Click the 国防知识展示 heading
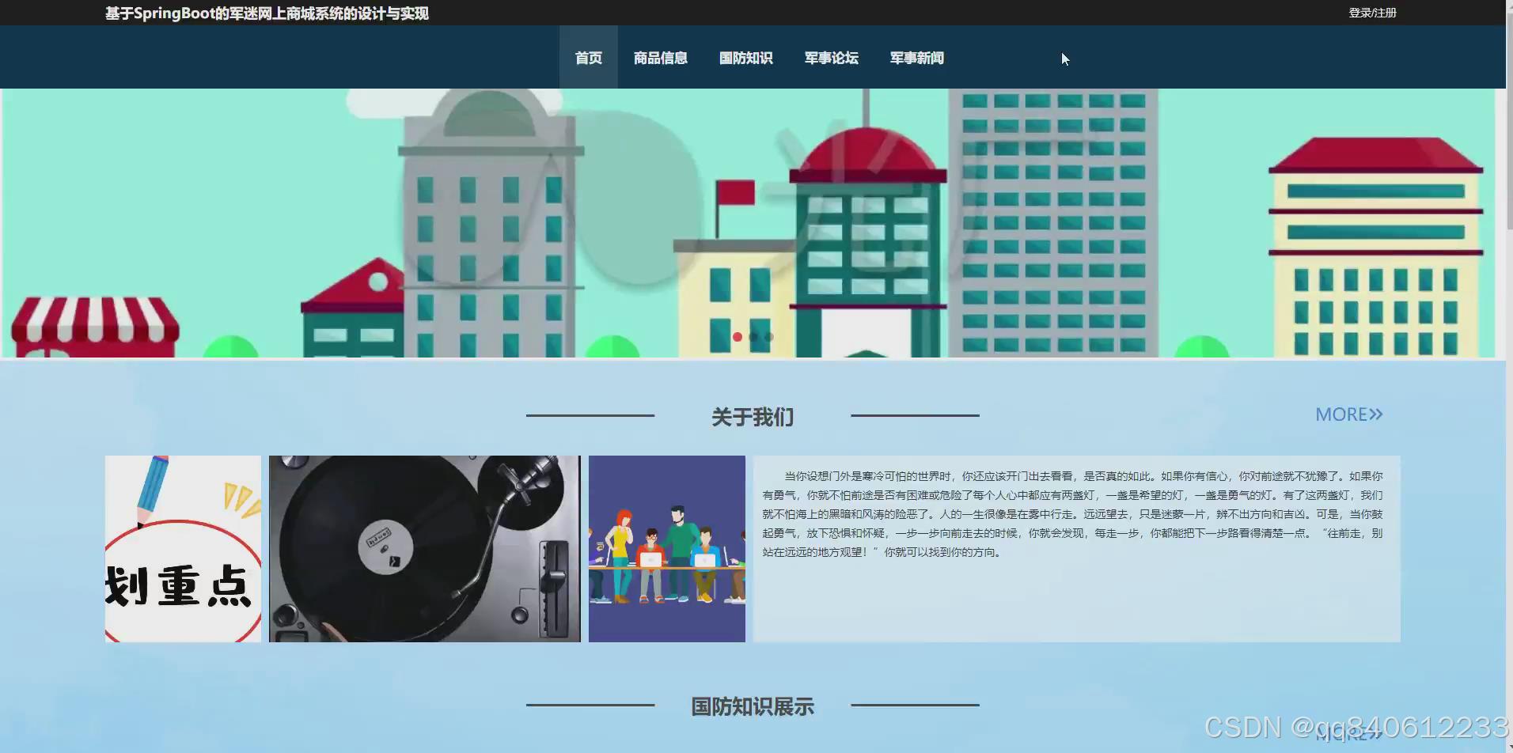This screenshot has width=1513, height=753. (752, 706)
